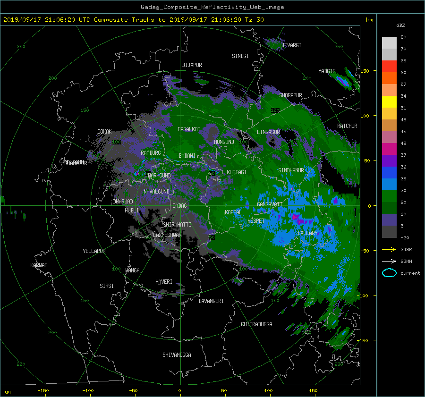Click the -150 tick on right axis
This screenshot has width=425, height=397.
pos(363,340)
